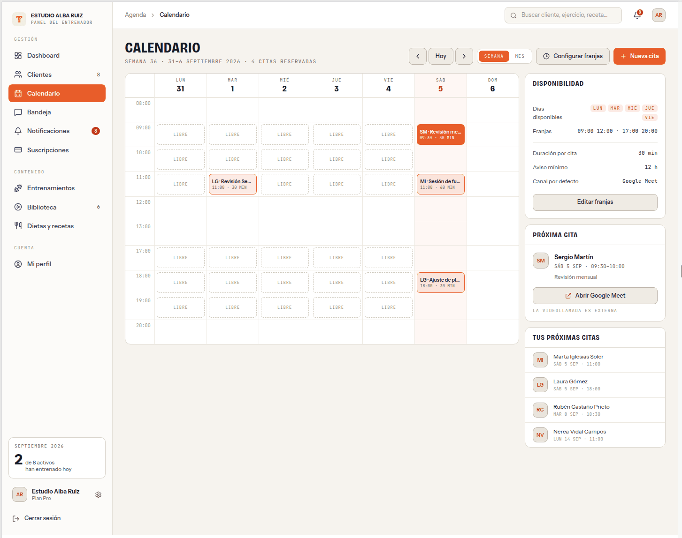Click the Bandeja message icon

(x=18, y=112)
